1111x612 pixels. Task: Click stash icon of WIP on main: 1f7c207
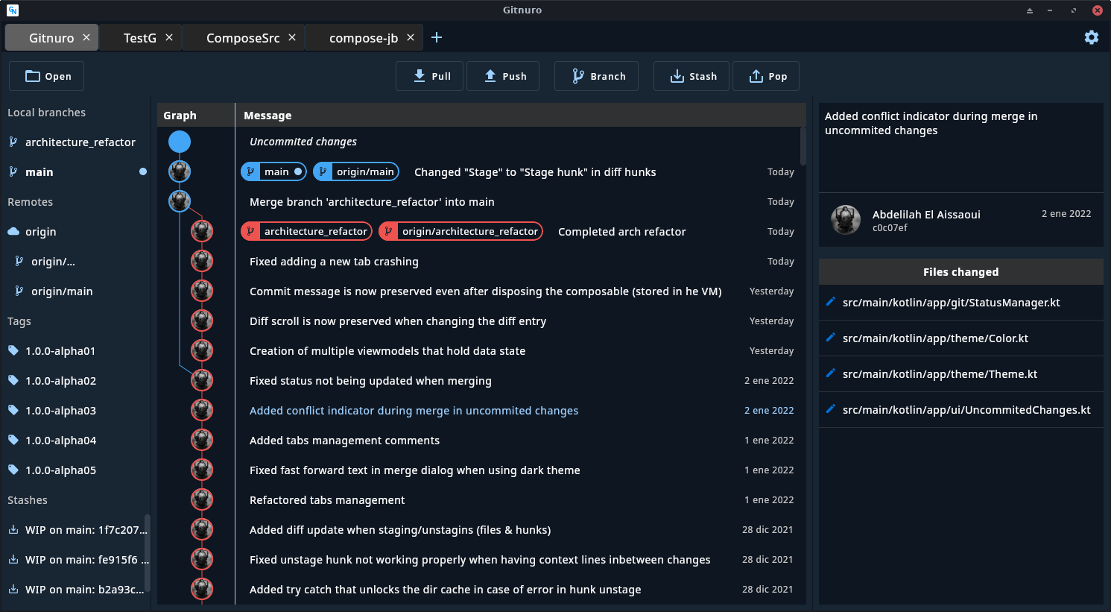pos(13,530)
